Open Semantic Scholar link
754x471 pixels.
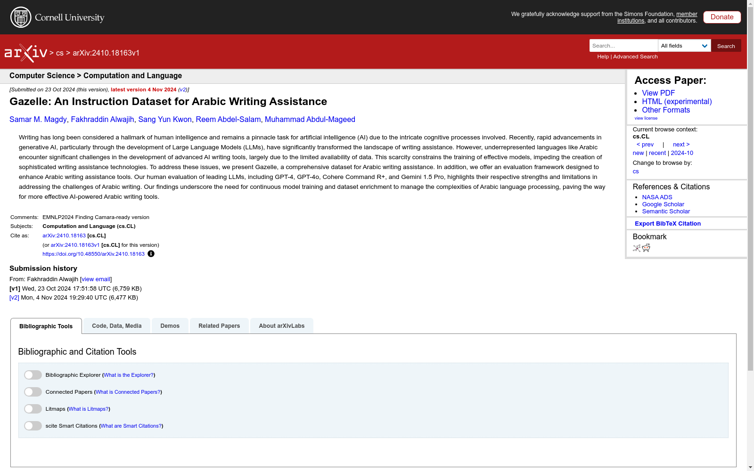point(666,211)
